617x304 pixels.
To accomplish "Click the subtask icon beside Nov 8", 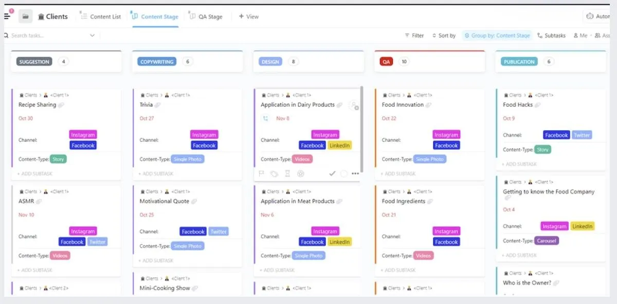I will [x=266, y=118].
